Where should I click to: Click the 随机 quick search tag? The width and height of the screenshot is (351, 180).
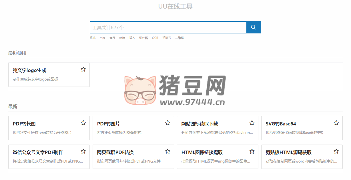click(92, 37)
